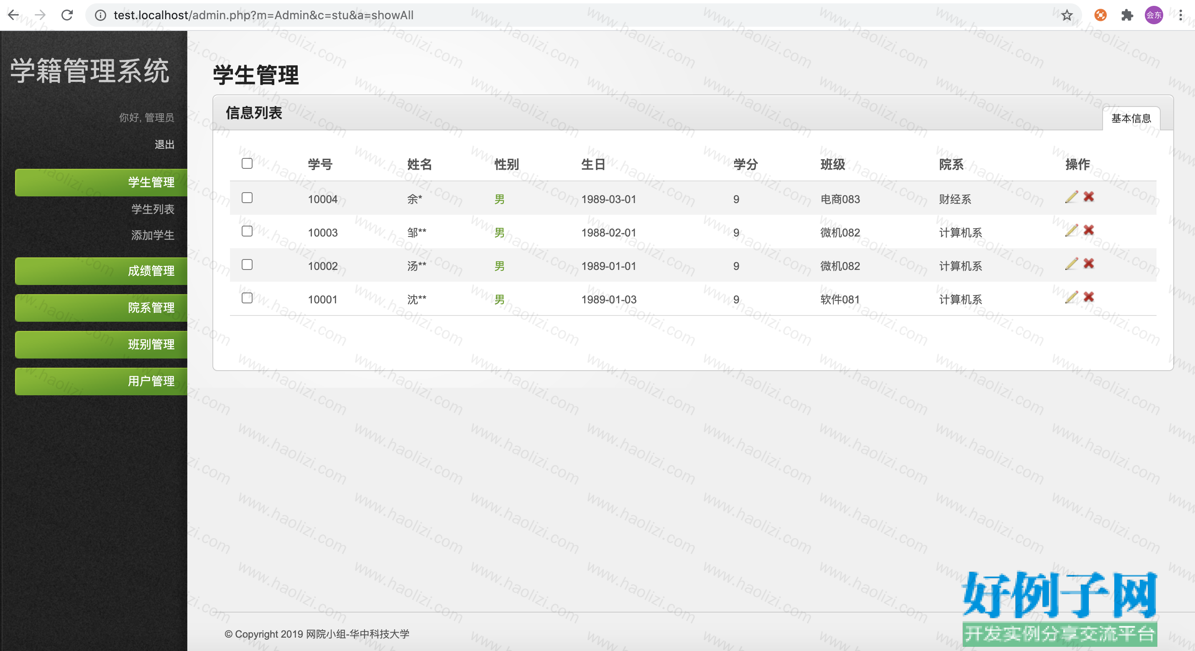The width and height of the screenshot is (1195, 651).
Task: Edit student 10004 with pencil icon
Action: 1071,197
